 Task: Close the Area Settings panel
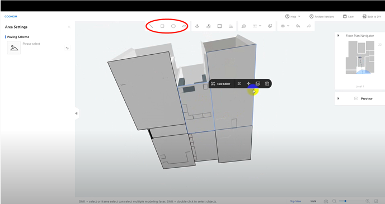(x=69, y=27)
